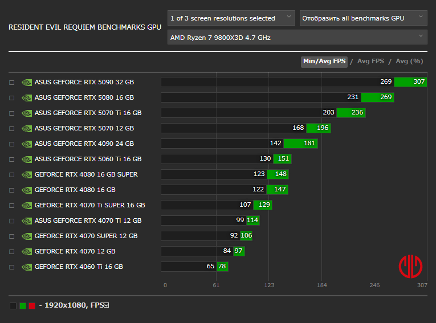Viewport: 436px width, 323px height.
Task: Click the green 307 bar for RTX 5090
Action: [x=410, y=82]
